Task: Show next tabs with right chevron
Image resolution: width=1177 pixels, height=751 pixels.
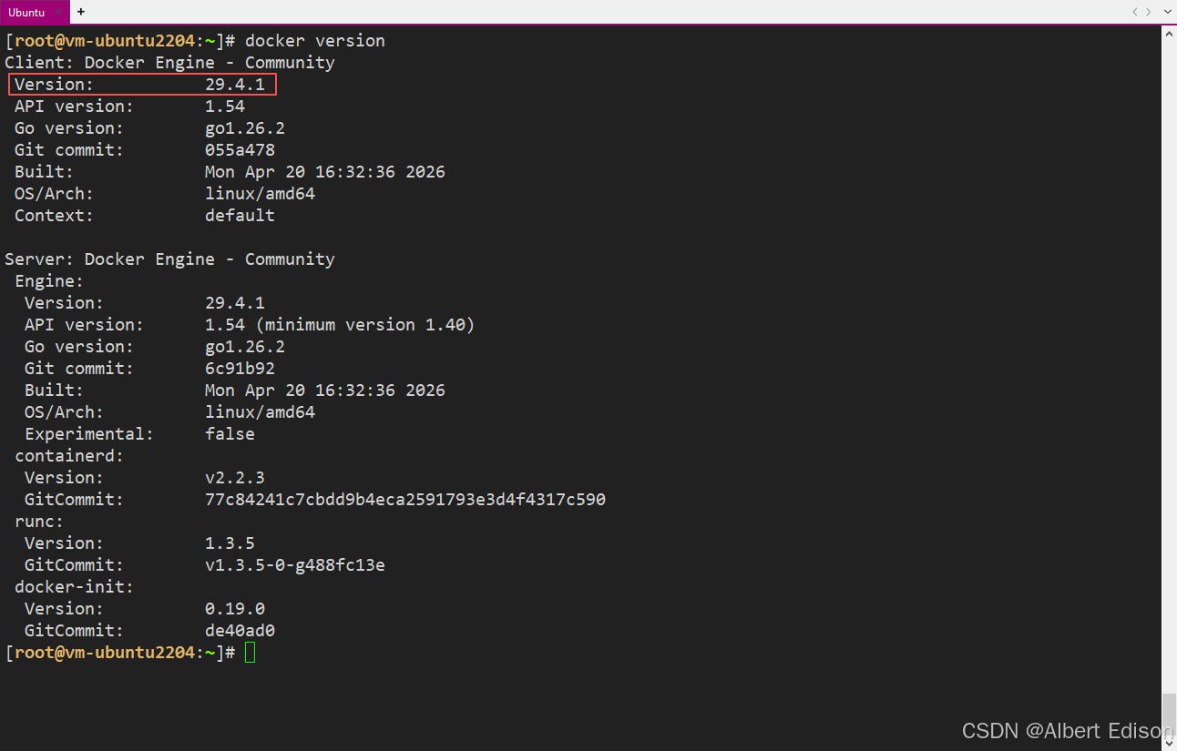Action: (x=1148, y=12)
